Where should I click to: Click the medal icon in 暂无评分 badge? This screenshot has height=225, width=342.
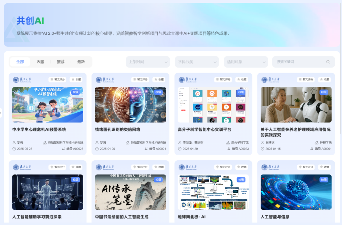[52, 79]
